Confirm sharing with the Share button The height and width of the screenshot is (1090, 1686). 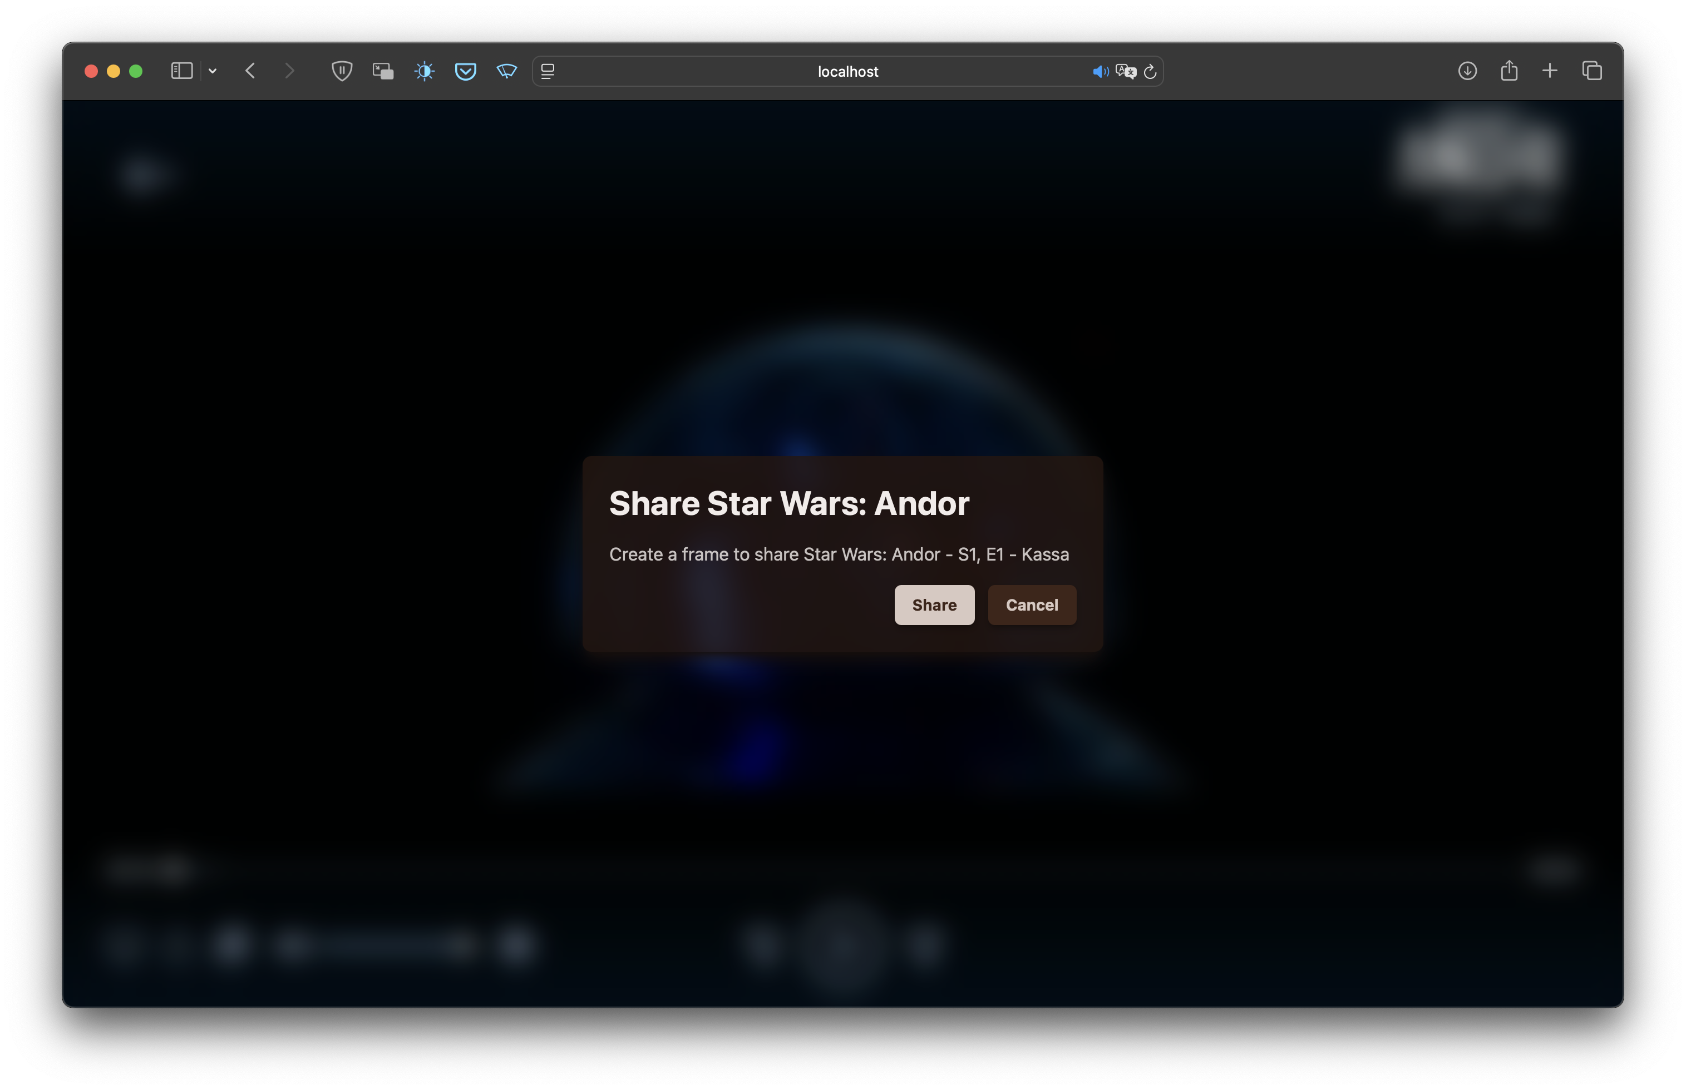(934, 605)
